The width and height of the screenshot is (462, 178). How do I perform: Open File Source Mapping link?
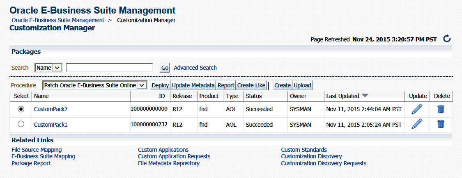(37, 150)
